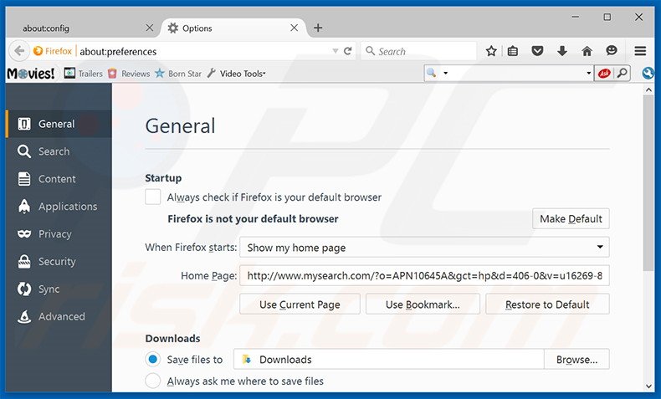Click Use Bookmark... button

pos(423,304)
